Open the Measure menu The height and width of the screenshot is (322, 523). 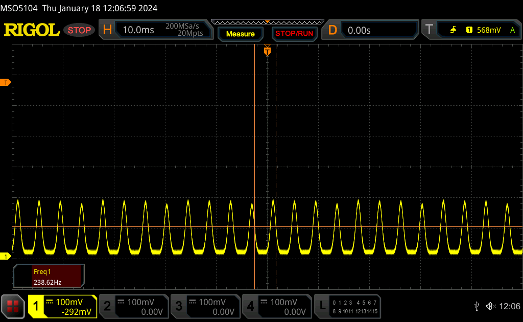[240, 34]
